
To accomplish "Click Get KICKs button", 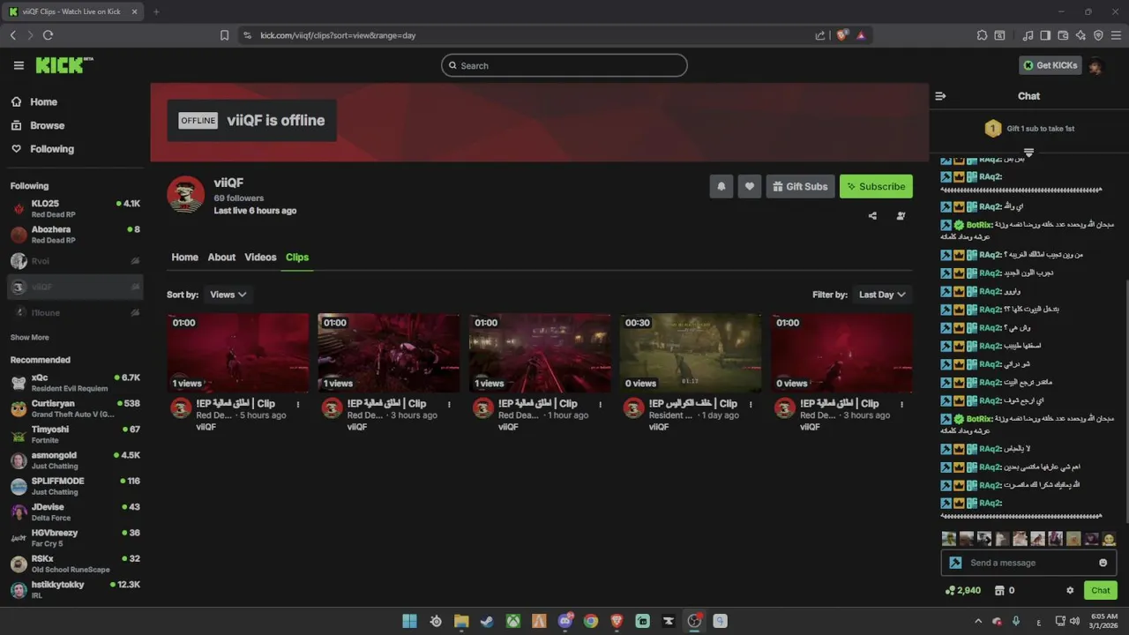I will tap(1050, 65).
